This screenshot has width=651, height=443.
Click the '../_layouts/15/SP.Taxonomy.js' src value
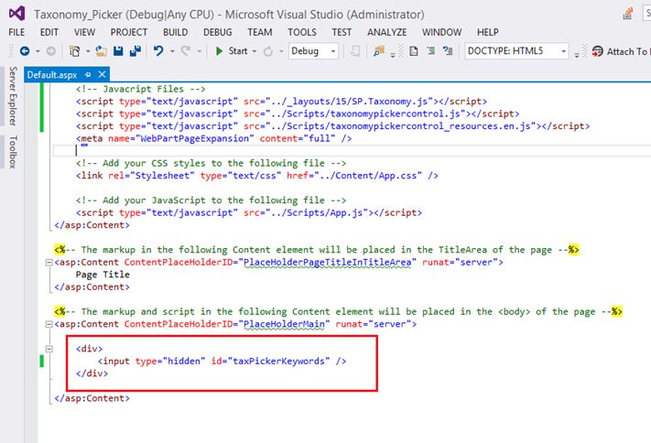pyautogui.click(x=349, y=102)
